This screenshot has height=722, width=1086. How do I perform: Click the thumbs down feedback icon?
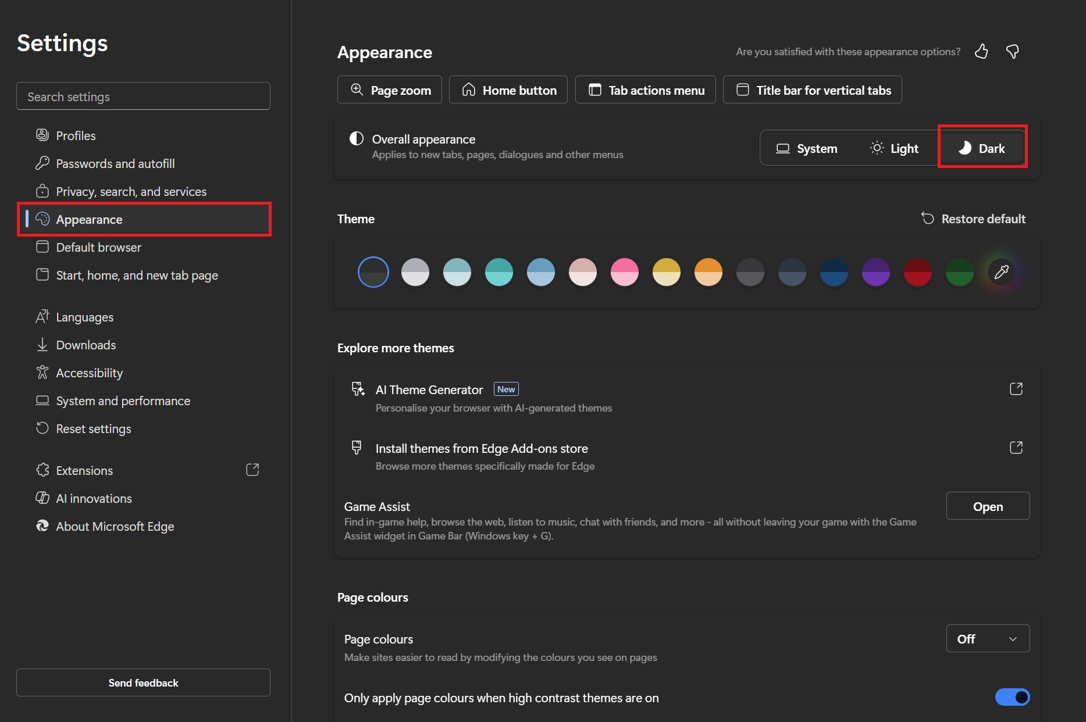click(1013, 52)
